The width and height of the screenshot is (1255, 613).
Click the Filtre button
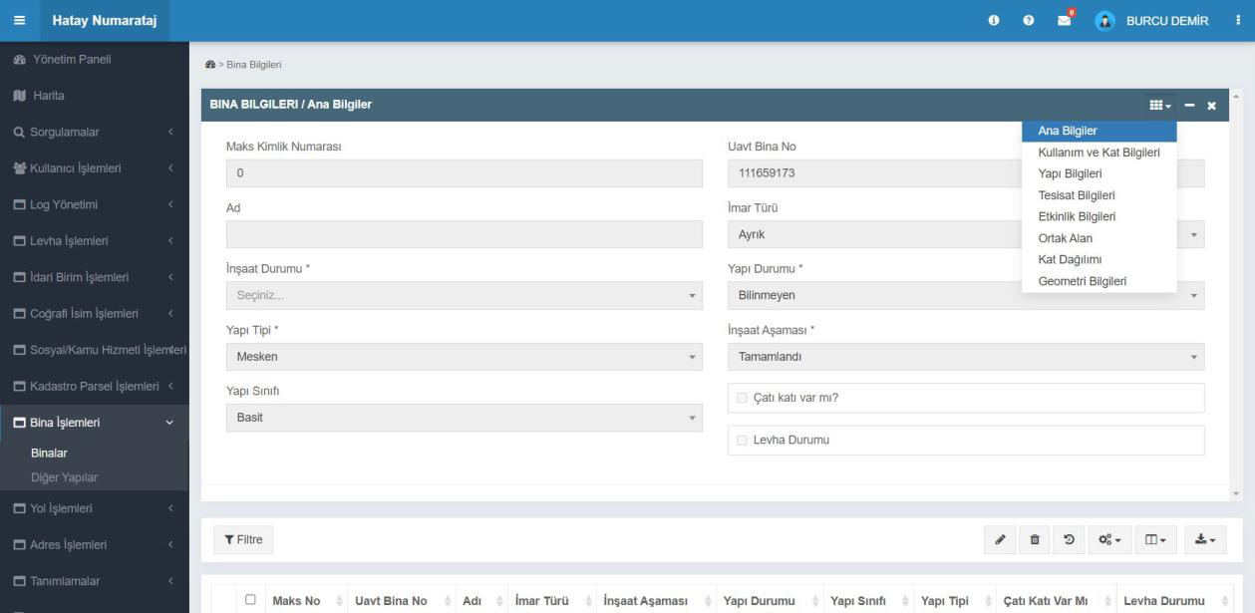point(243,539)
